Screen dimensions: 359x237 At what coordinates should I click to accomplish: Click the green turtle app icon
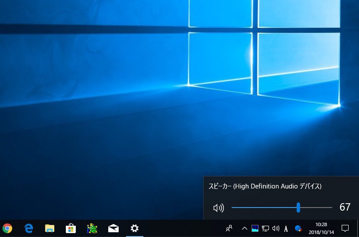point(92,228)
